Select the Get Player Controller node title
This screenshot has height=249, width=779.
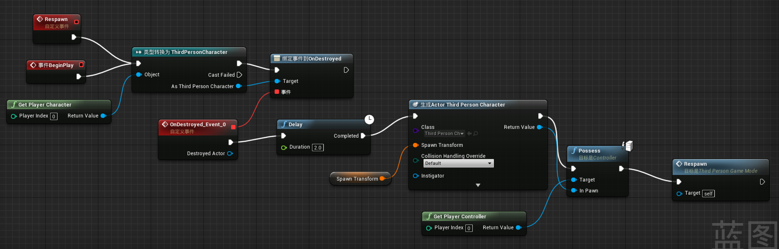click(x=460, y=217)
